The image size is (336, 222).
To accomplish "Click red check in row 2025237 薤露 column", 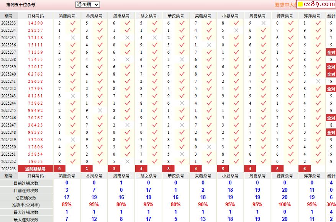I will pyautogui.click(x=291, y=52).
